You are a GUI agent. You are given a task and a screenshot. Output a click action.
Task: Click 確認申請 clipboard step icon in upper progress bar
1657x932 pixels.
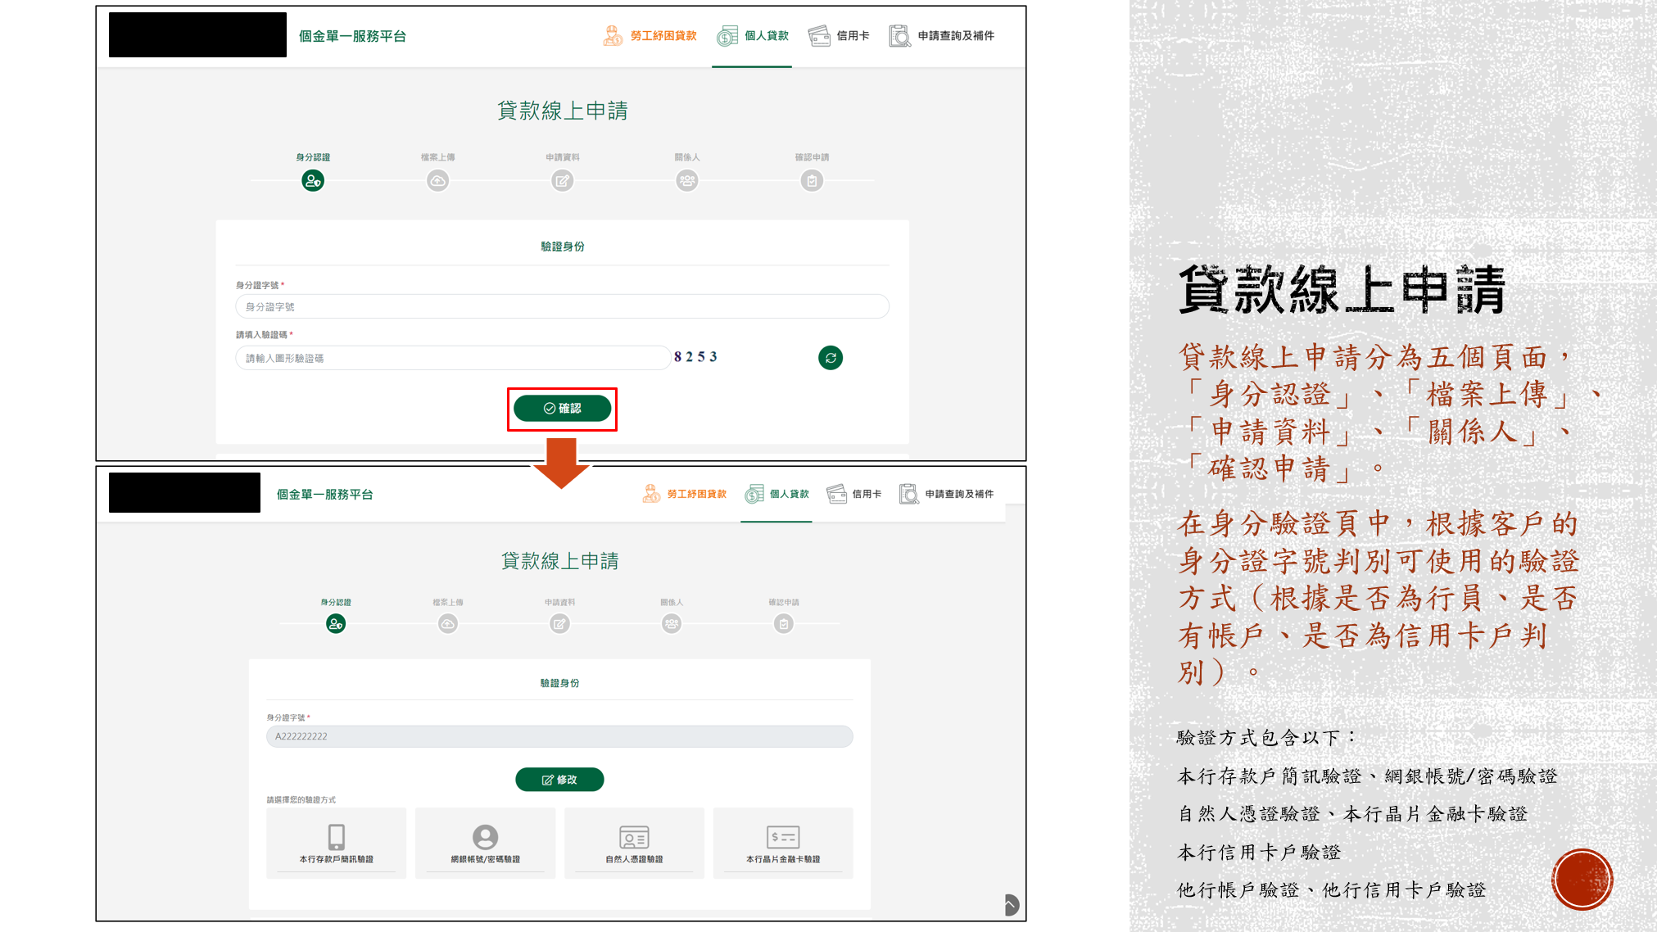pyautogui.click(x=812, y=181)
